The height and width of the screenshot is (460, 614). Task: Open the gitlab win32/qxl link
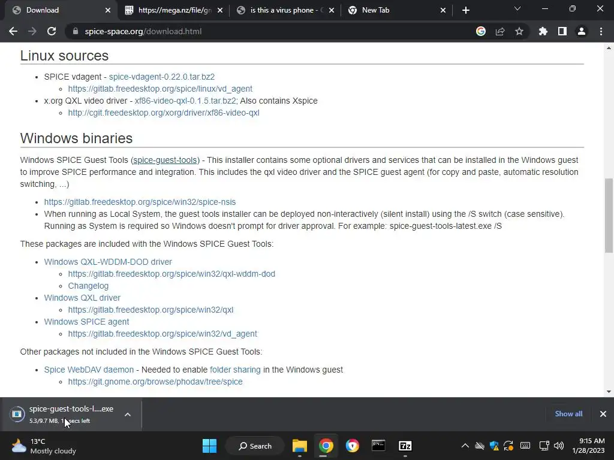point(151,310)
